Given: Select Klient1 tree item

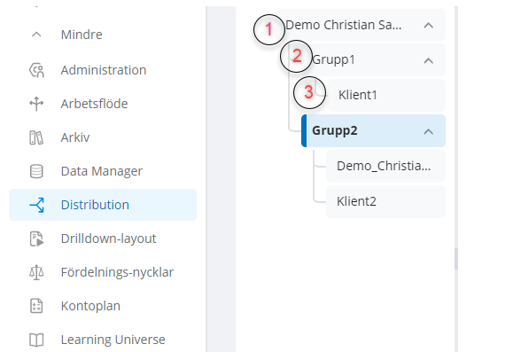Looking at the screenshot, I should (386, 95).
